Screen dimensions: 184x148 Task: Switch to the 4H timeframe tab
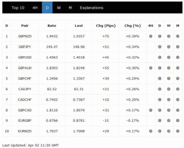point(35,8)
